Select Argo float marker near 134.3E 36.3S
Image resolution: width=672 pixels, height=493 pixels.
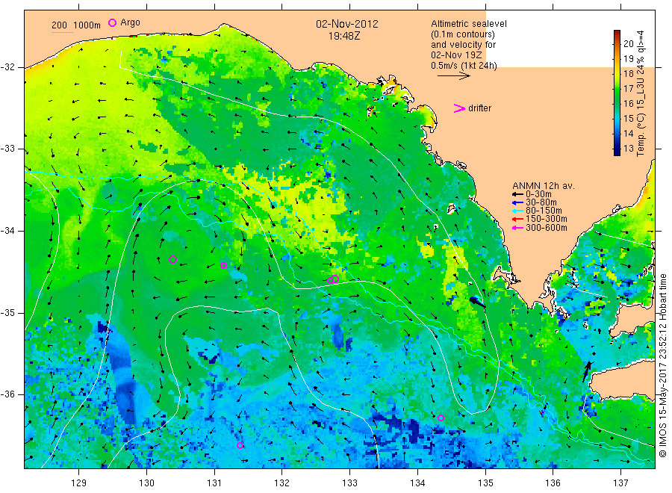pos(441,418)
